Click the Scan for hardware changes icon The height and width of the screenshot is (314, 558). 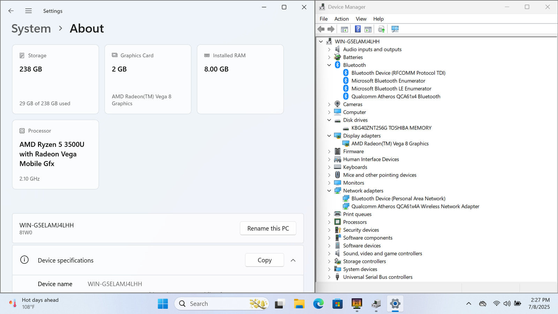coord(395,29)
